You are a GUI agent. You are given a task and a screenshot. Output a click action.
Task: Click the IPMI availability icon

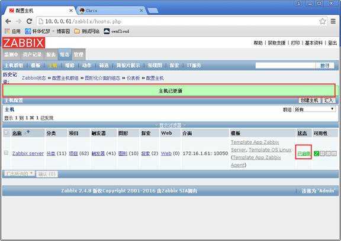tap(334, 154)
